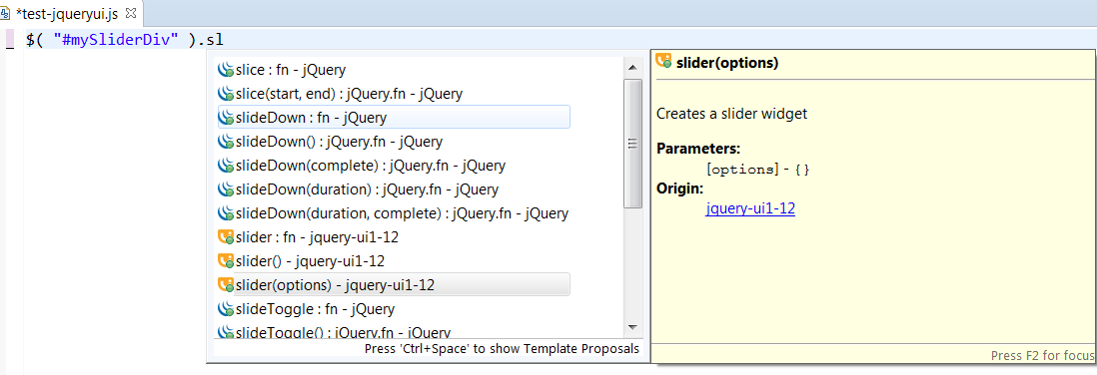
Task: Click jQuery icon beside 'slideDown : fn'
Action: tap(225, 118)
